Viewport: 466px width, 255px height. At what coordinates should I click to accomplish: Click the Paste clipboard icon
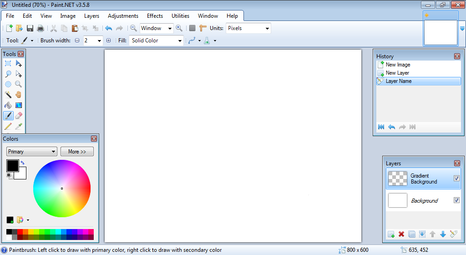click(x=75, y=28)
